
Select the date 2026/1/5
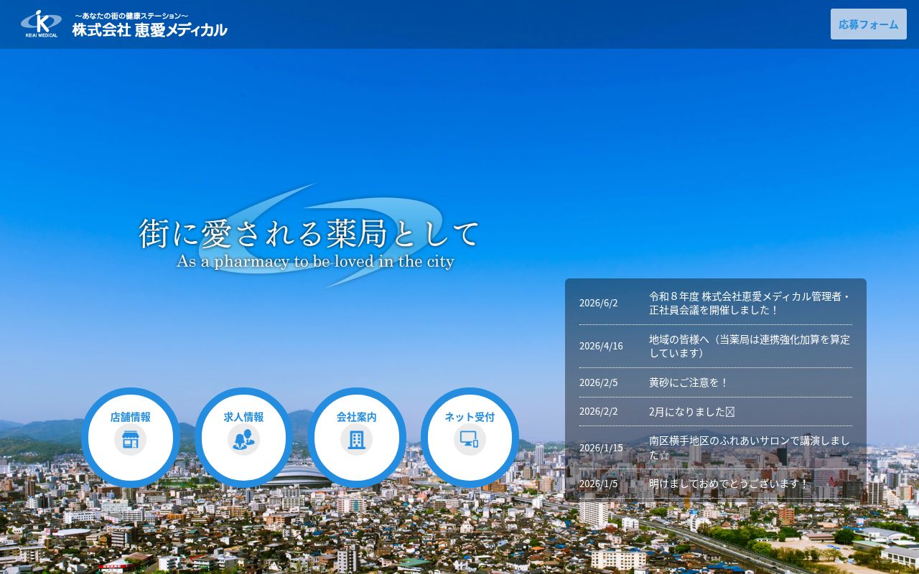[599, 484]
